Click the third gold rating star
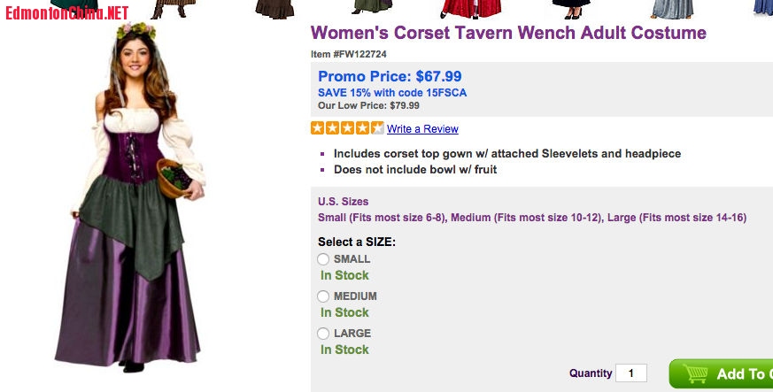This screenshot has height=392, width=773. coord(347,128)
